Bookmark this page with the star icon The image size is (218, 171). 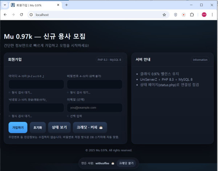click(164, 15)
